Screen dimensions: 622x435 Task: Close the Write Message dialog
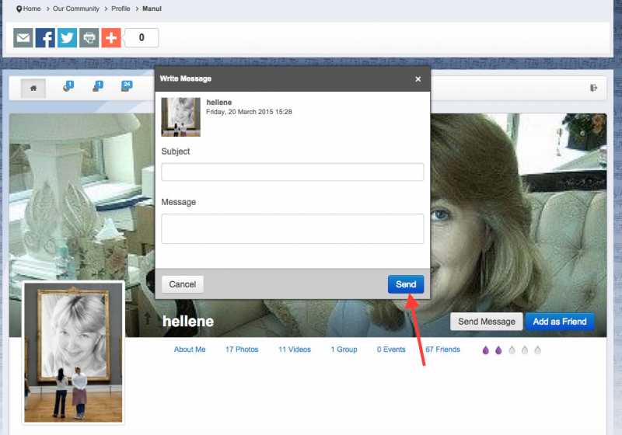[418, 79]
